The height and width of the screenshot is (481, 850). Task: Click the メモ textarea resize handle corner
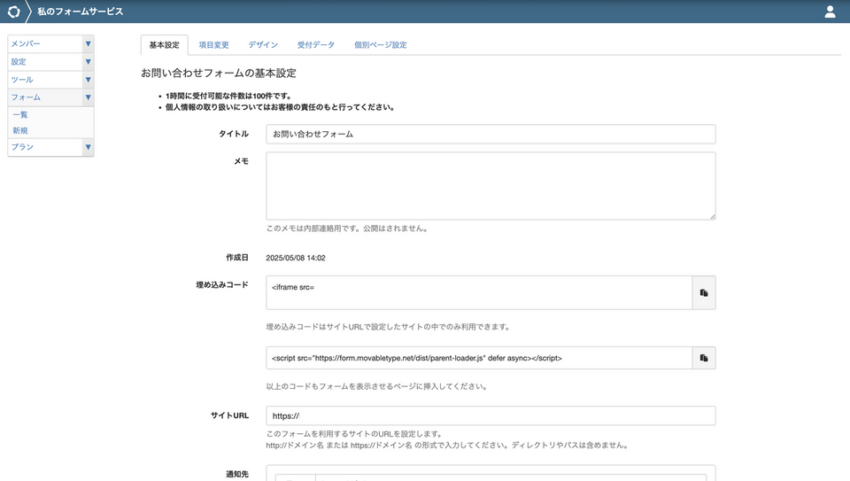click(x=712, y=216)
